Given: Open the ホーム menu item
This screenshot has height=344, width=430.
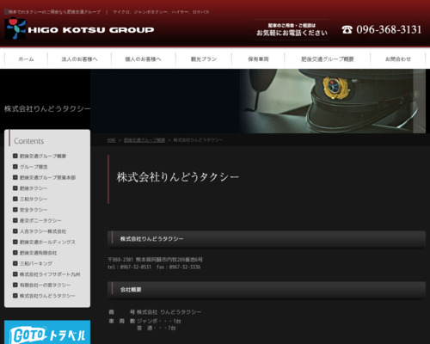Looking at the screenshot, I should click(x=26, y=59).
